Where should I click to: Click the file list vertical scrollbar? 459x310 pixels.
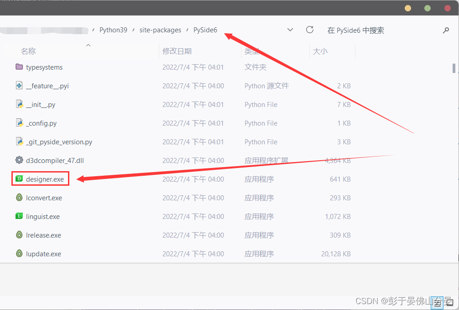454,68
